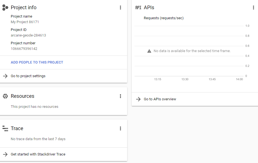Click the 13:30 axis label on the chart
258x163 pixels.
(184, 79)
